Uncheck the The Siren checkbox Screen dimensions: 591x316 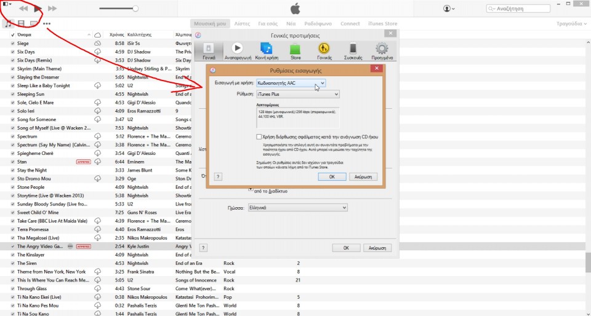(13, 263)
